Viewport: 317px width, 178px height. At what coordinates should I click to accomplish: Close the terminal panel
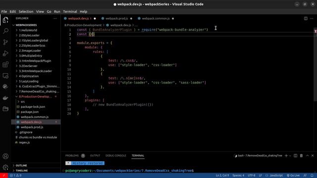pos(313,156)
